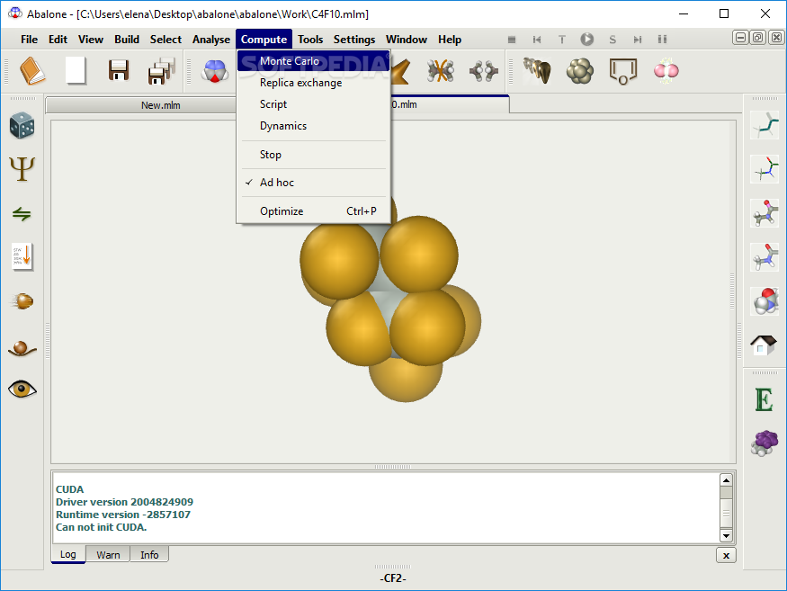
Task: Click the skip to first frame button
Action: [x=537, y=40]
